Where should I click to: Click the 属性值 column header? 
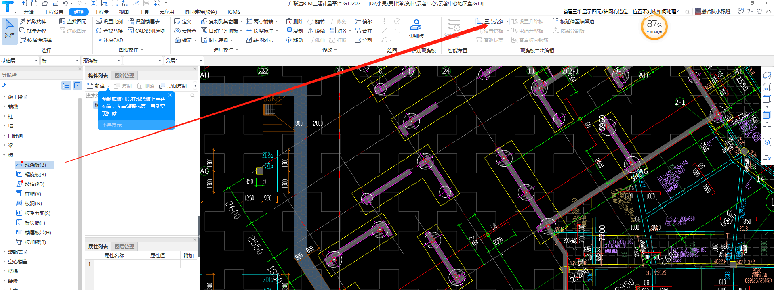(158, 255)
